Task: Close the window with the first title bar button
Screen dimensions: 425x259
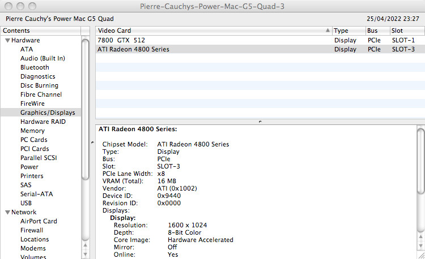Action: [8, 6]
